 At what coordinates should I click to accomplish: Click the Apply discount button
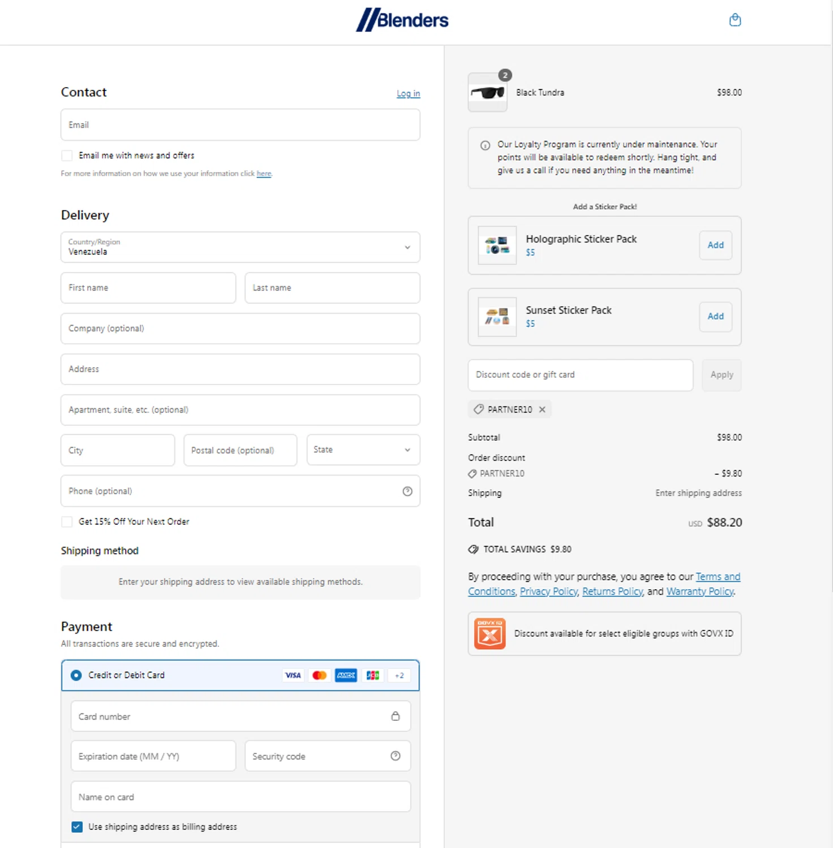pyautogui.click(x=722, y=375)
